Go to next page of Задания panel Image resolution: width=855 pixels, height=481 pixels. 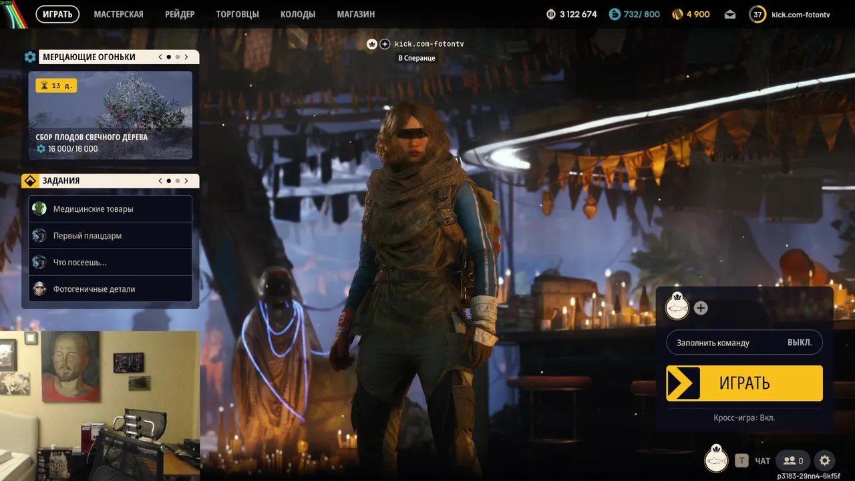tap(186, 181)
